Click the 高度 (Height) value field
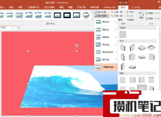Screen dimensions: 161x117 tap(157, 13)
